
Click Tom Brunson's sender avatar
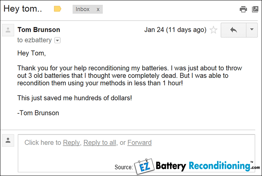pyautogui.click(x=8, y=30)
